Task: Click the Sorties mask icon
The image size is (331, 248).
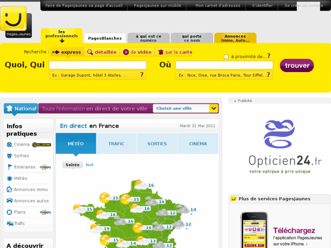Action: coord(9,156)
